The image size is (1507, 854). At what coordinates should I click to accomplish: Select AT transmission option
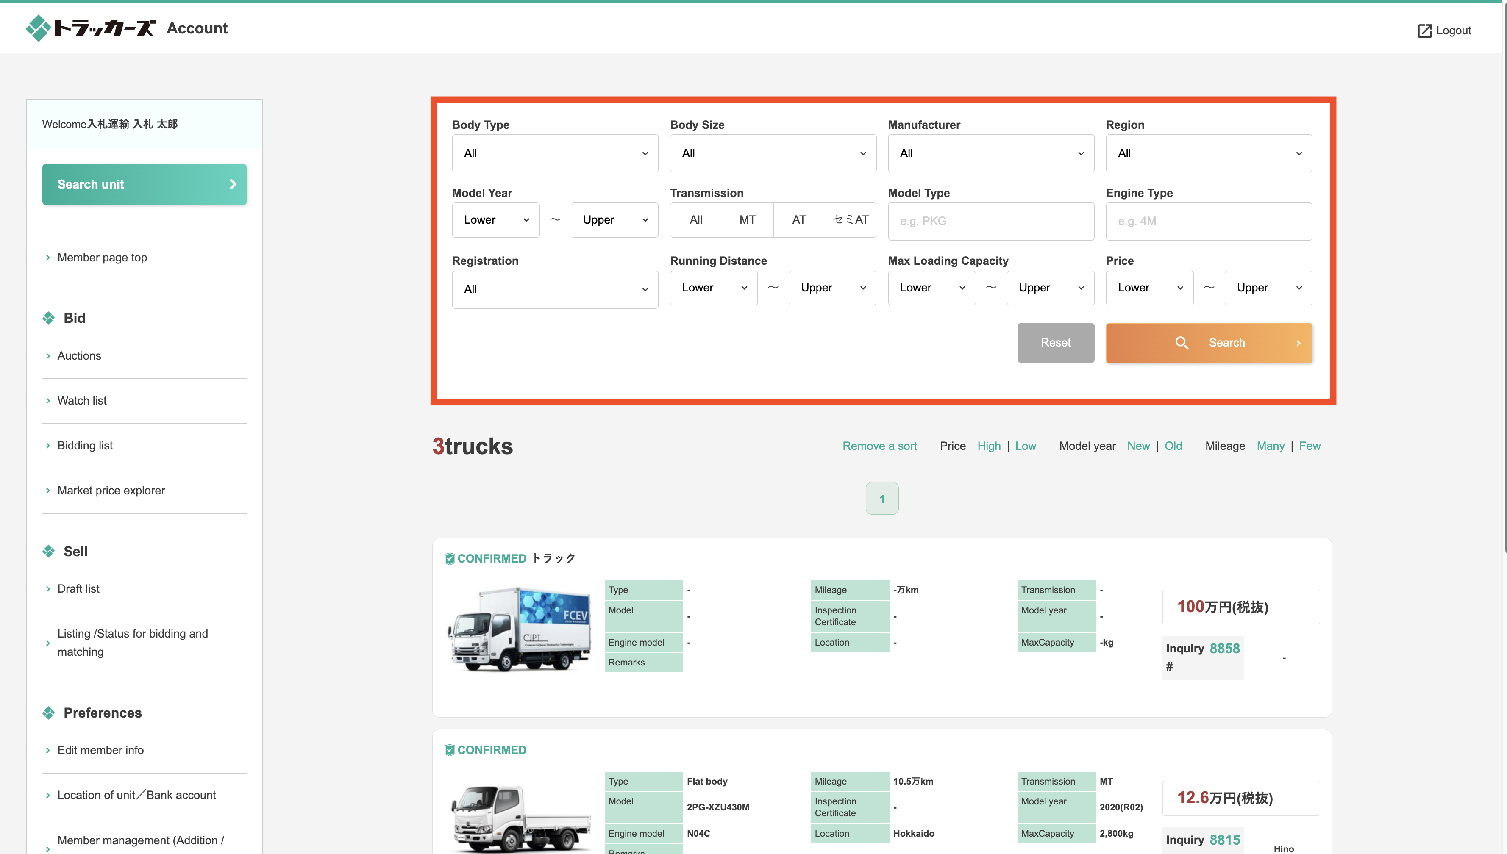click(x=798, y=220)
